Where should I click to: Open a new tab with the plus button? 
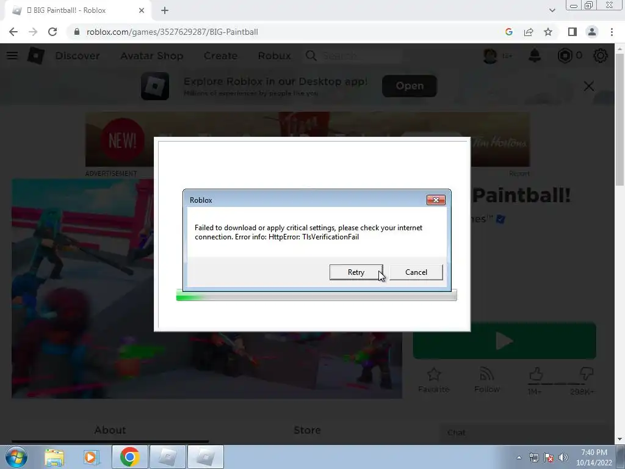pyautogui.click(x=165, y=10)
